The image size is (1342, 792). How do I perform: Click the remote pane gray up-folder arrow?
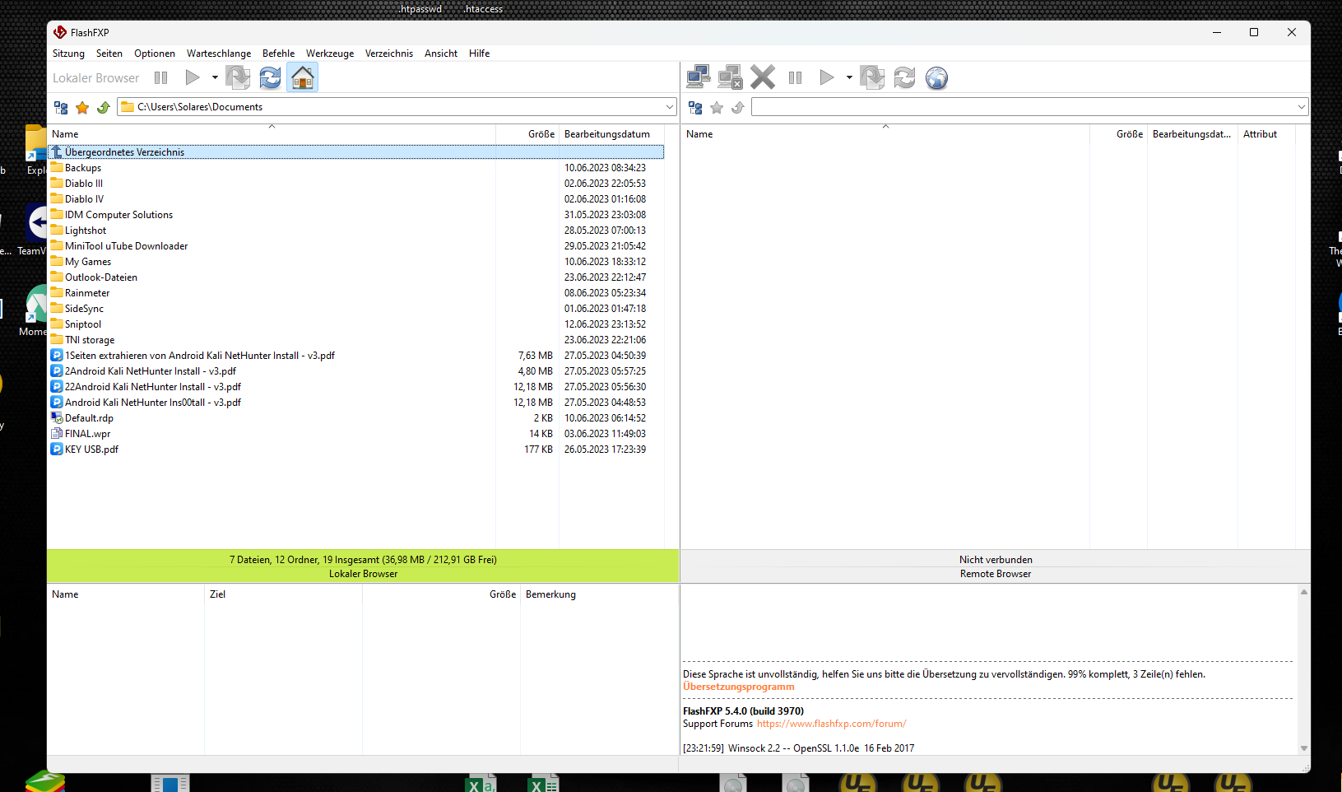click(x=738, y=108)
